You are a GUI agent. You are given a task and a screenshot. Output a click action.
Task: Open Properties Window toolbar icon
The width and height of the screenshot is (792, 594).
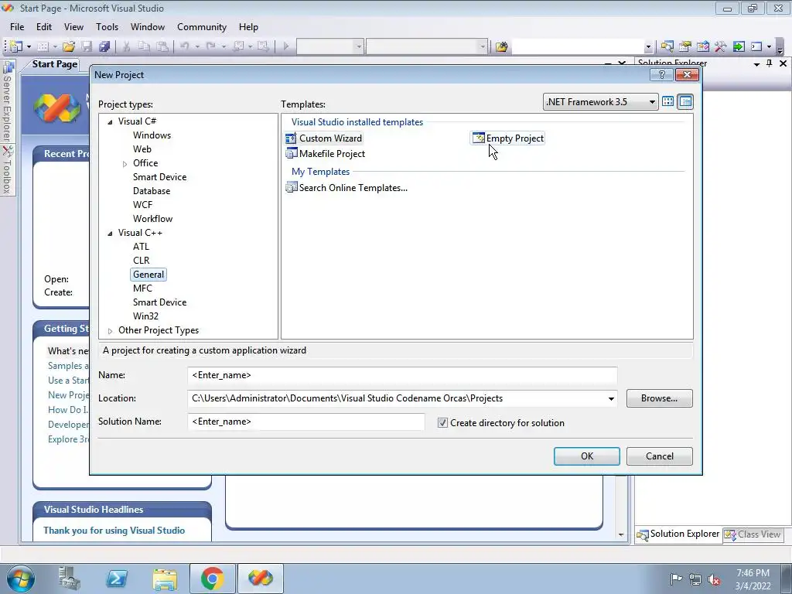685,46
